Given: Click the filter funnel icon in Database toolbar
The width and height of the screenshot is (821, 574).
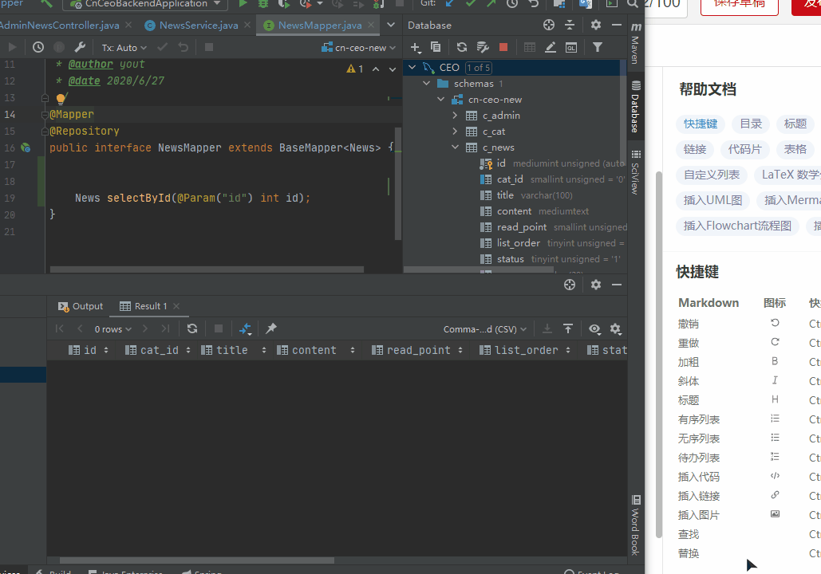Looking at the screenshot, I should point(598,47).
